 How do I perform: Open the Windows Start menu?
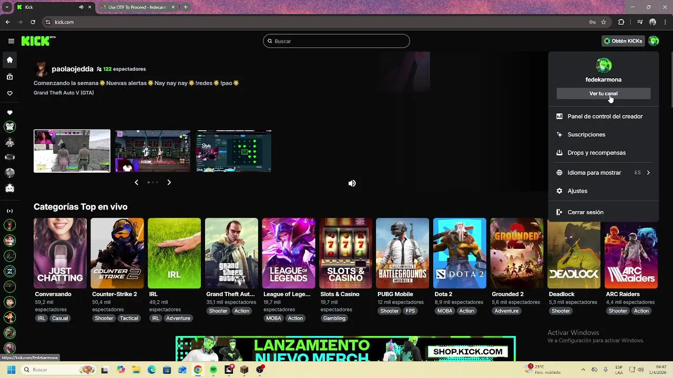point(11,370)
